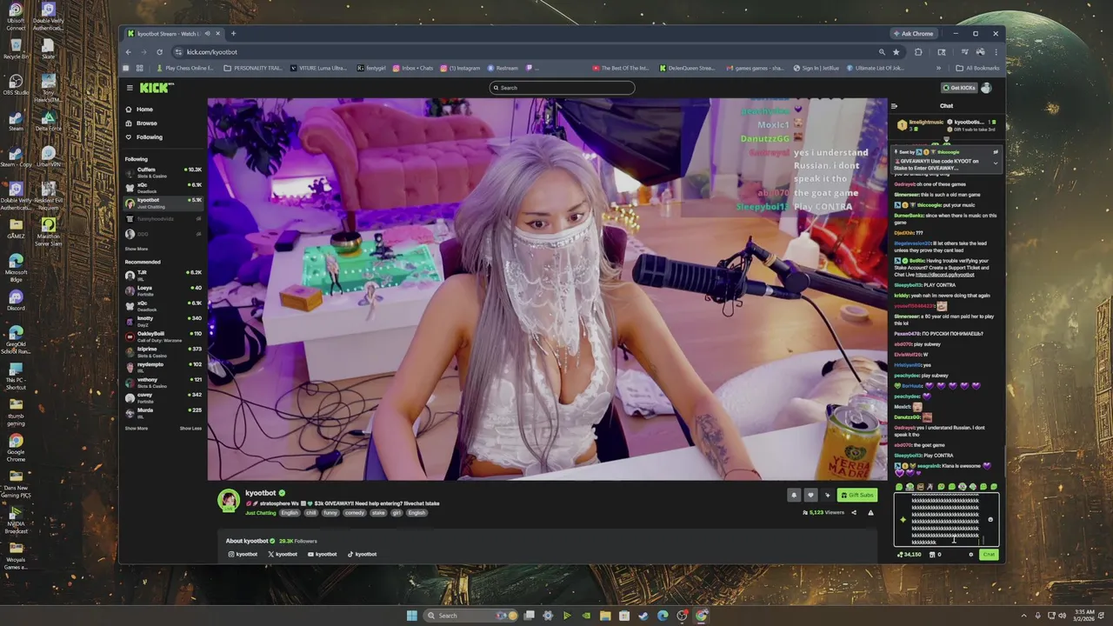Open the PERSONALITY TRAI... bookmark folder

tap(254, 68)
